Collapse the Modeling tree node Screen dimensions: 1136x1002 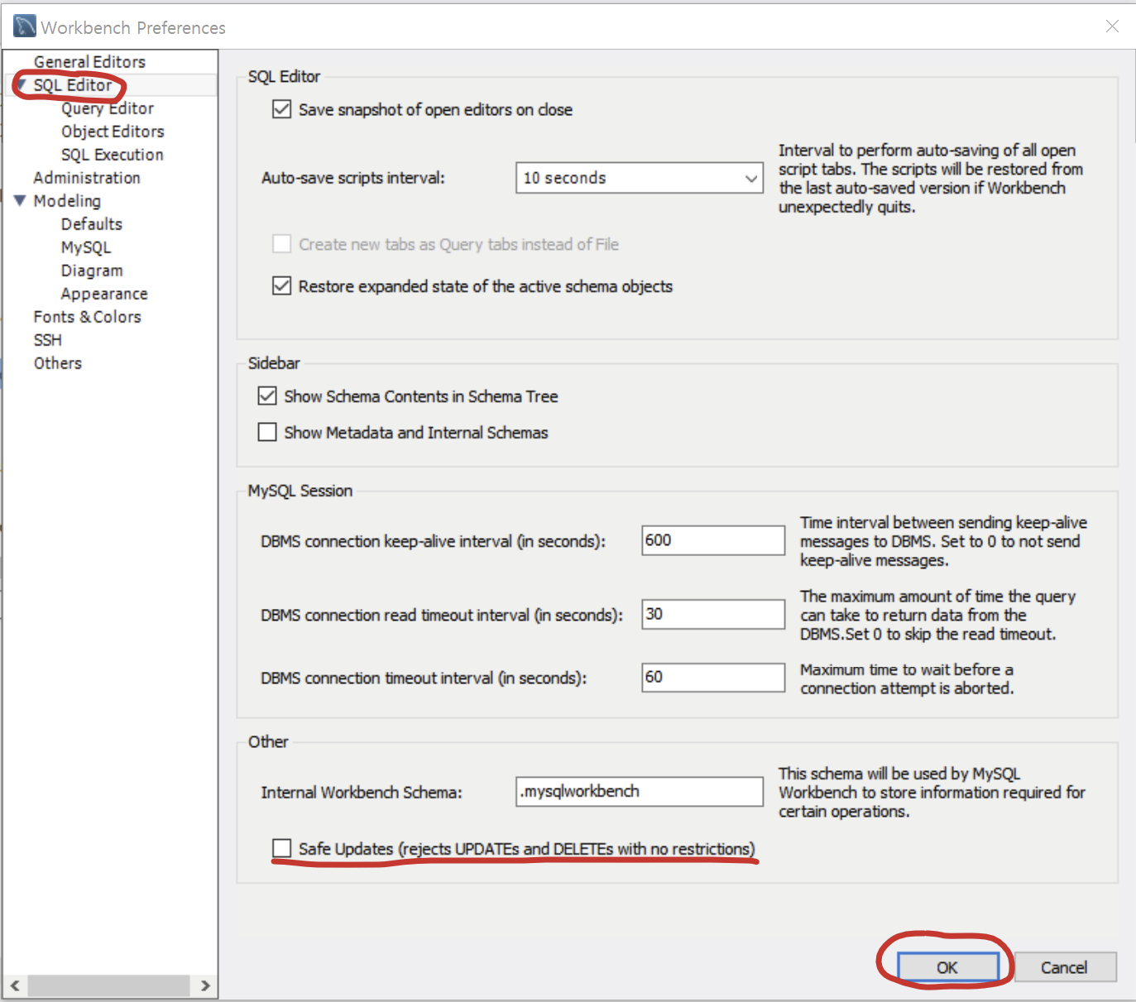tap(21, 200)
